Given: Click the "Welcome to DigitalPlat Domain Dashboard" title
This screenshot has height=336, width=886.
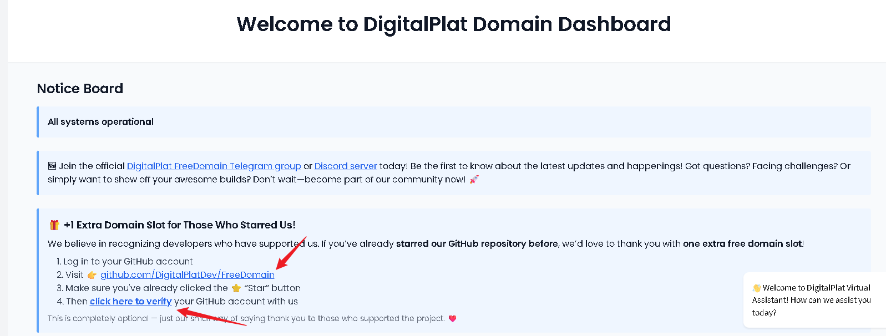Looking at the screenshot, I should [453, 24].
